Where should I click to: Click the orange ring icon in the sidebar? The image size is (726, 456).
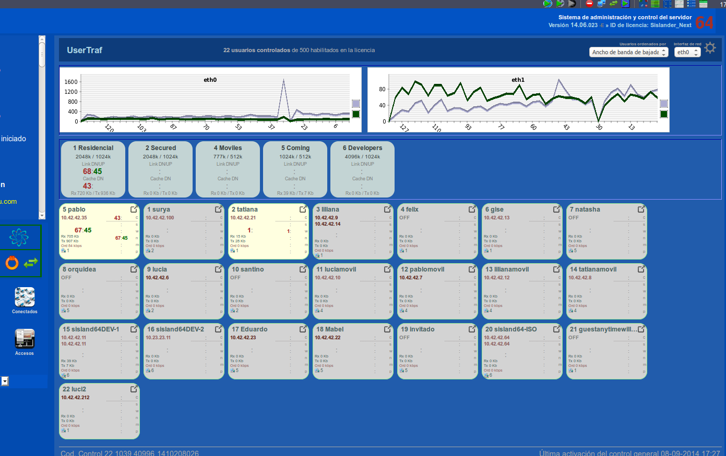coord(11,263)
